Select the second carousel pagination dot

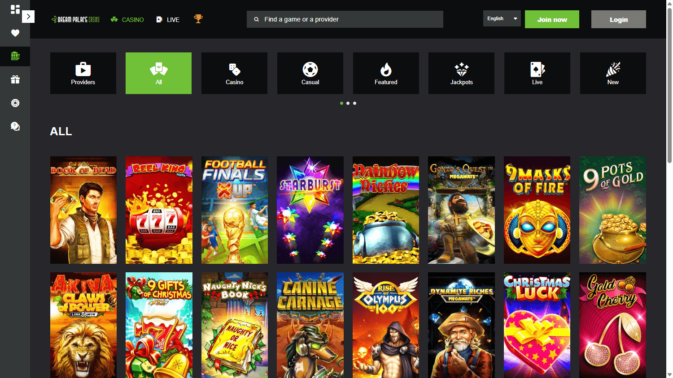click(x=348, y=103)
